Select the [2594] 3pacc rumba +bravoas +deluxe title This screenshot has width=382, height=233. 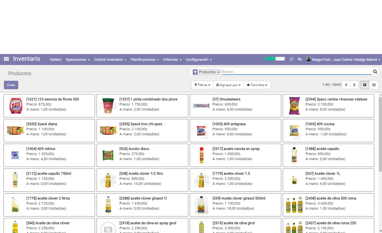click(336, 99)
